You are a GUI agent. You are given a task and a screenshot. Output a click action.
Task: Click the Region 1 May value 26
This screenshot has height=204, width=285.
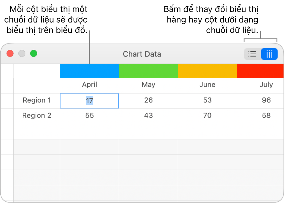coord(148,100)
